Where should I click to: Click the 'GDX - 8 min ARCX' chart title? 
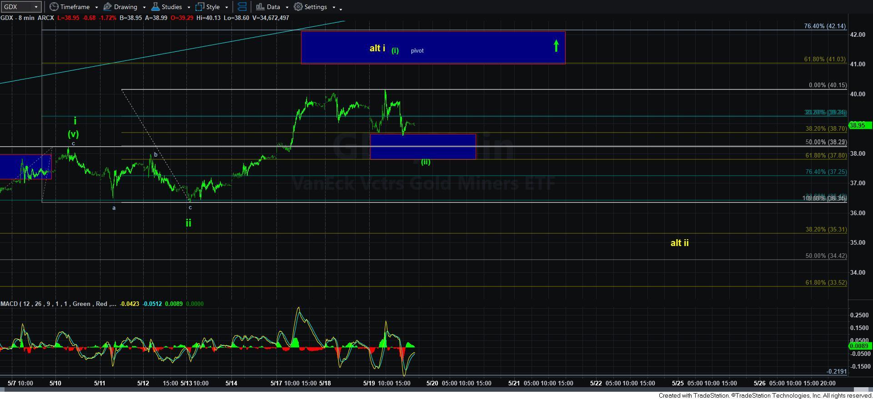[27, 18]
